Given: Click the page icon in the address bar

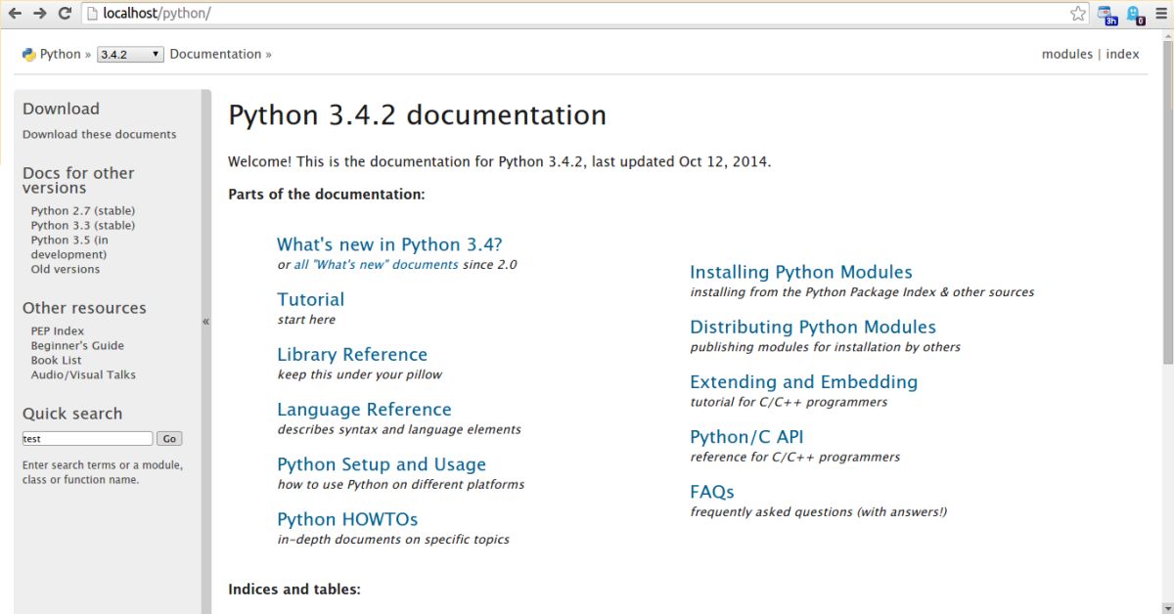Looking at the screenshot, I should (92, 14).
